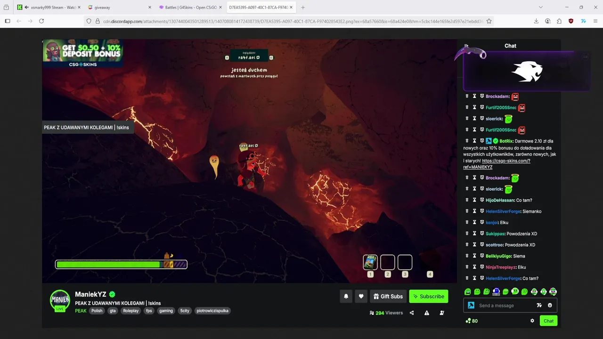Viewport: 603px width, 339px height.
Task: Toggle the Firefox sidebar
Action: (x=8, y=21)
